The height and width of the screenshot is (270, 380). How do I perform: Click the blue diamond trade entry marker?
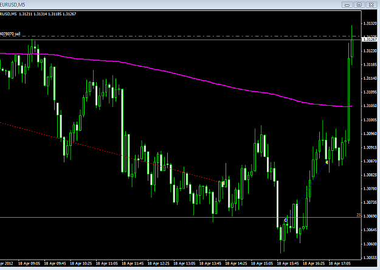[286, 220]
